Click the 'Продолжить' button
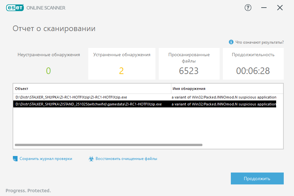Viewport: 294px width, 196px height. pos(257,178)
